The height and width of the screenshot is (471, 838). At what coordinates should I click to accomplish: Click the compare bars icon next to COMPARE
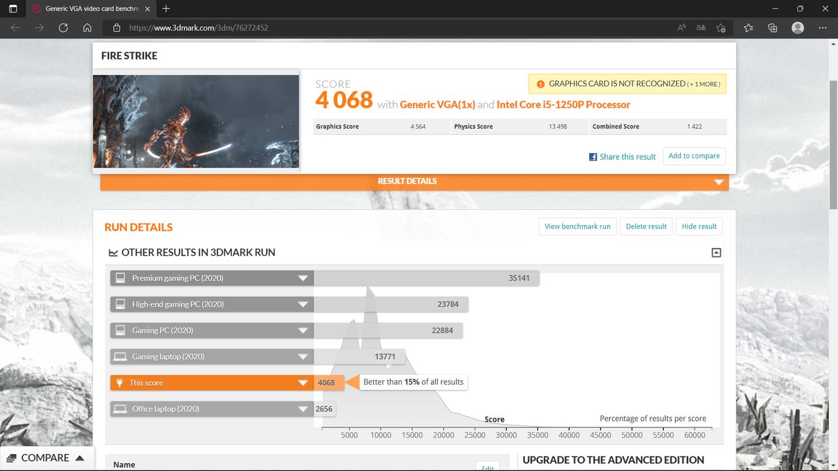pos(10,458)
